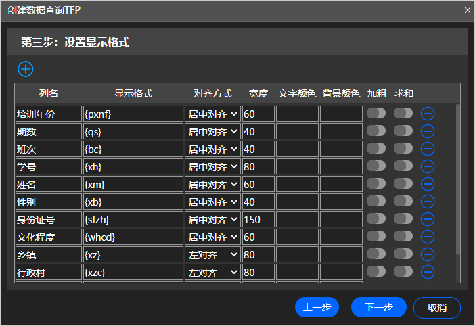Remove the 行政村 row minus icon
This screenshot has width=475, height=326.
tap(428, 272)
